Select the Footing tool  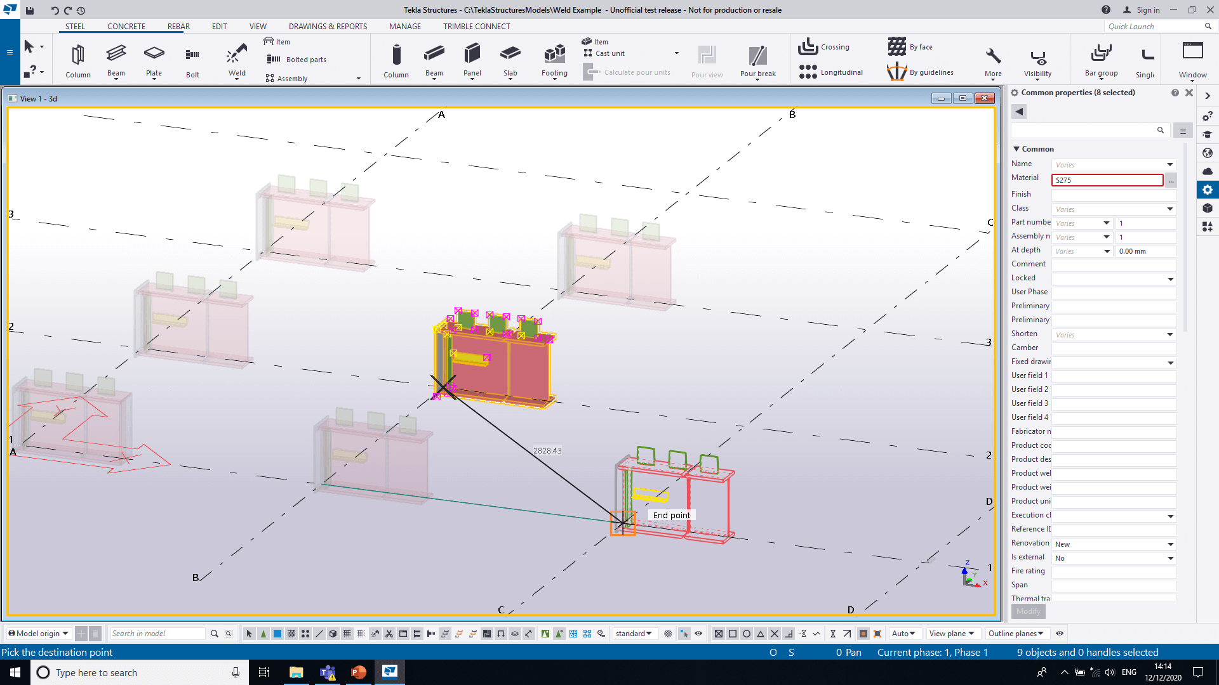point(554,61)
